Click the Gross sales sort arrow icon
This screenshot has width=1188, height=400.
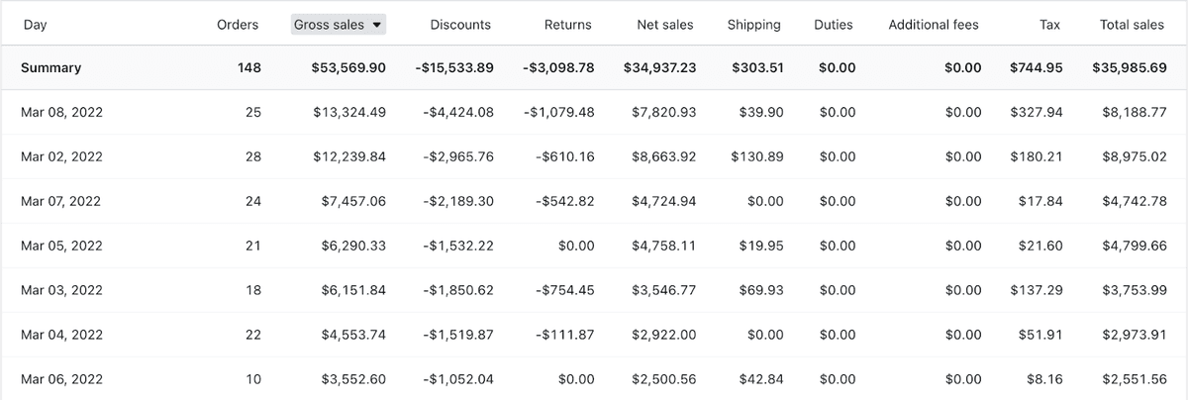(376, 25)
